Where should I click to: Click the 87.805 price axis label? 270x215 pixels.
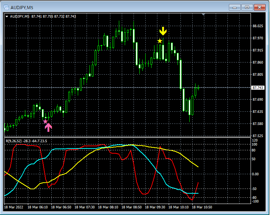coord(258,75)
